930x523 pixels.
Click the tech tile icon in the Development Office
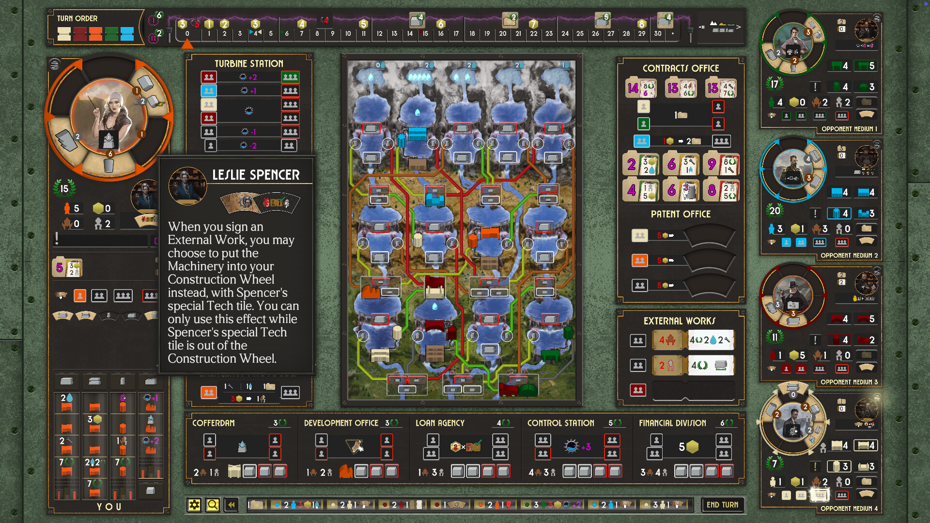[x=354, y=446]
